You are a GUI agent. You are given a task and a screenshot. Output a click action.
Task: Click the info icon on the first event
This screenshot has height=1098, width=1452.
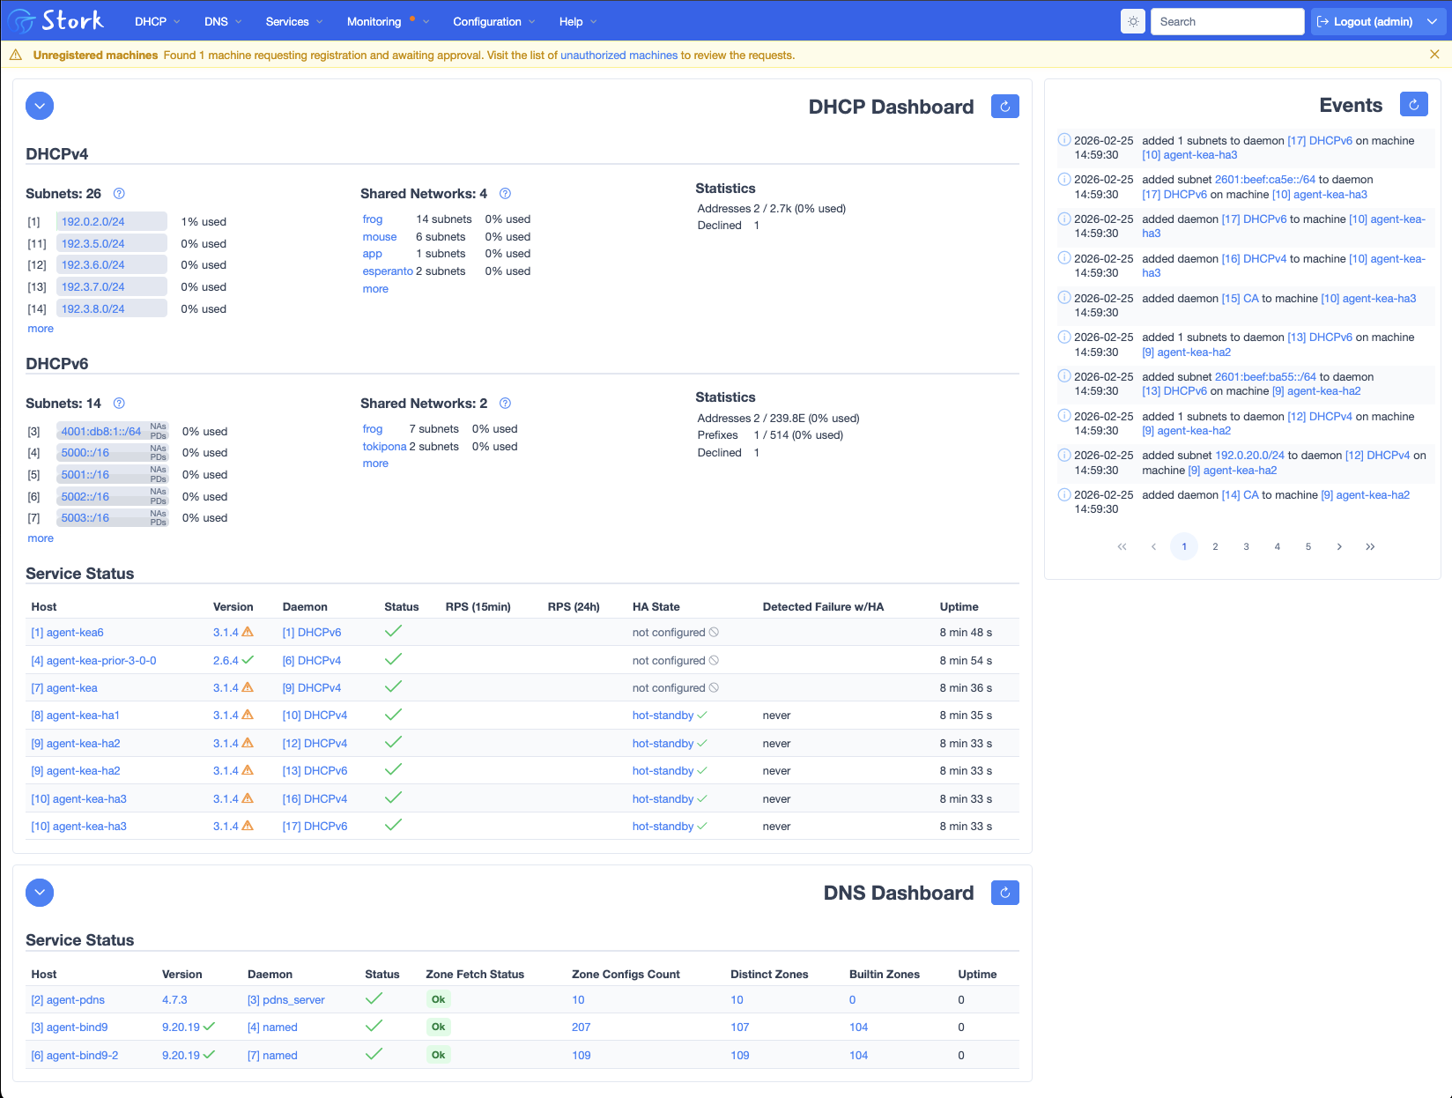tap(1063, 139)
